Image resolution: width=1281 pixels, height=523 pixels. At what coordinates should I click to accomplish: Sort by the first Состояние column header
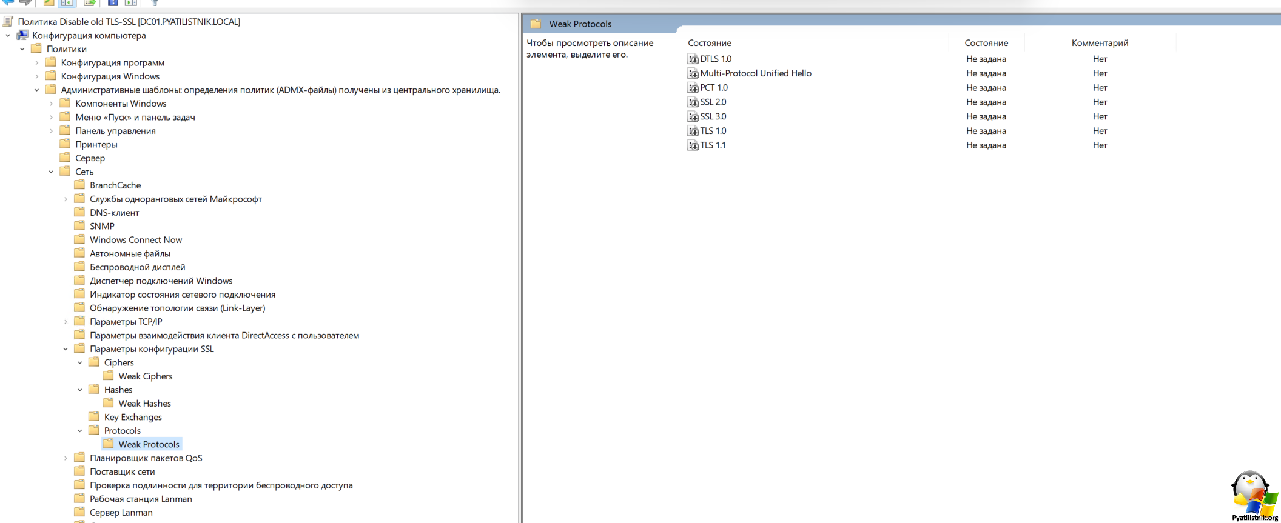(710, 43)
